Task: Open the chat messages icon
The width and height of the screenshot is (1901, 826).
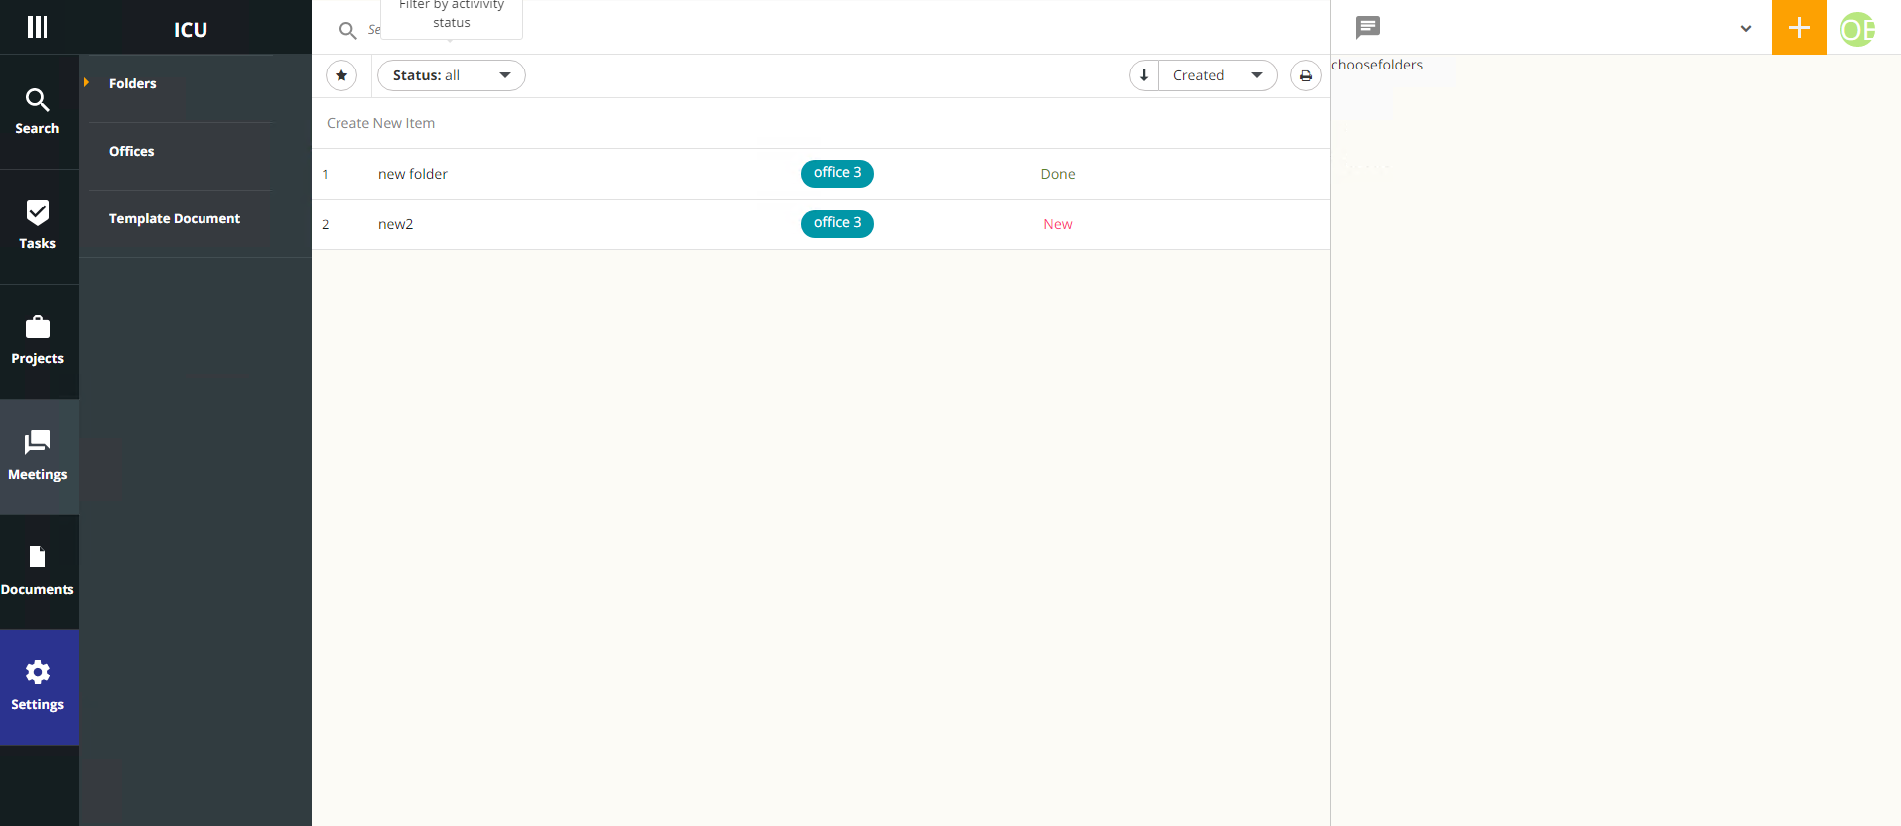Action: click(x=1368, y=28)
